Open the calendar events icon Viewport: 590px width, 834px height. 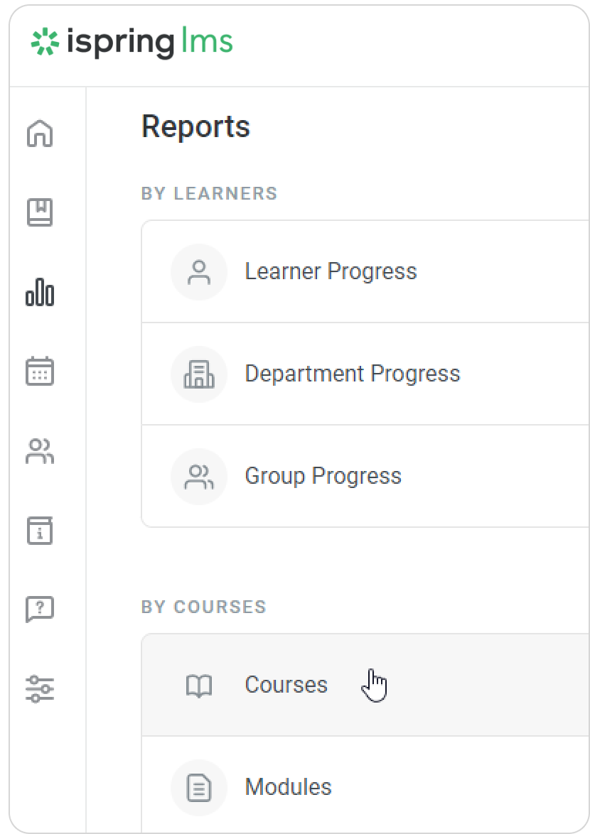(x=40, y=372)
